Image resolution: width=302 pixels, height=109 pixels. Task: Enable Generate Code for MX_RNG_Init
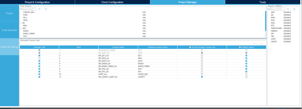[x=39, y=58]
